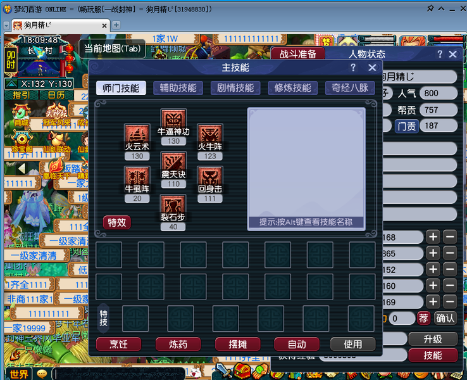The width and height of the screenshot is (467, 380).
Task: Switch to 奇经八脉 tab
Action: pos(350,88)
